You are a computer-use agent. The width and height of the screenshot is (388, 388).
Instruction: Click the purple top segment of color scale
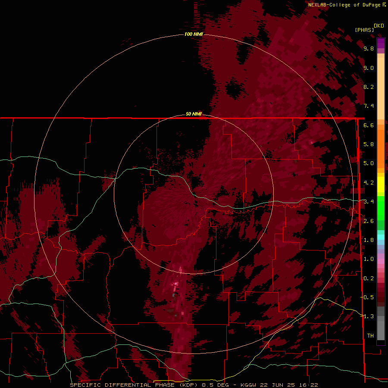pos(381,43)
